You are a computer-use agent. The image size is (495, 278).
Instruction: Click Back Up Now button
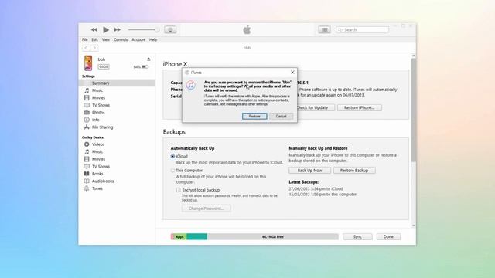point(309,171)
